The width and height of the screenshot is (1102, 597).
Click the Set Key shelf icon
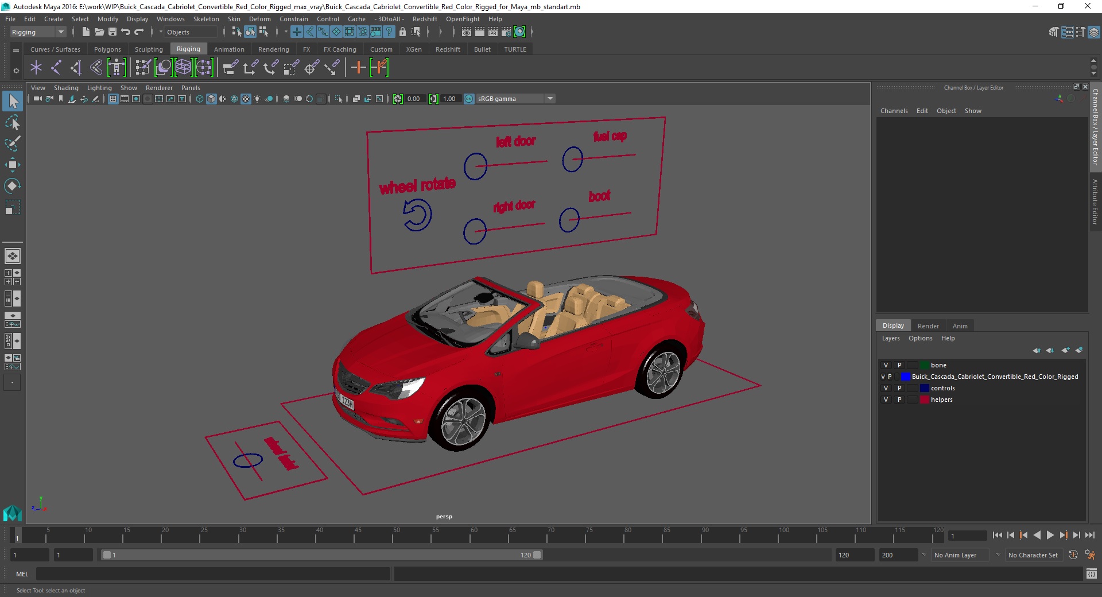pos(358,68)
